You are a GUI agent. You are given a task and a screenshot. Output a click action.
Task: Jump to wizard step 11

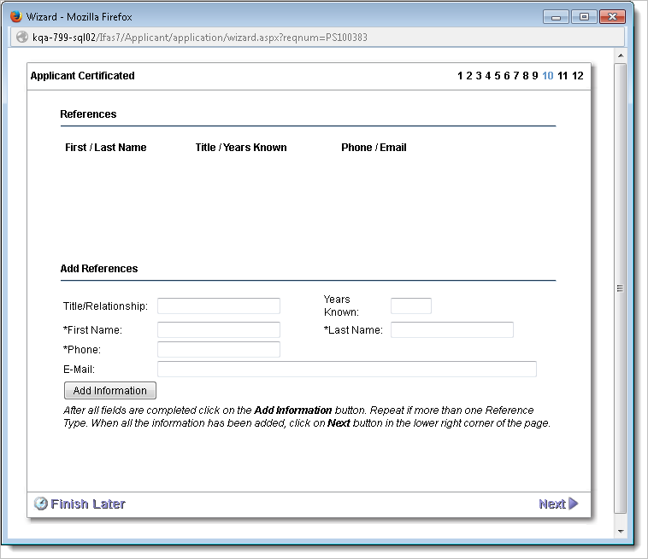pos(563,76)
